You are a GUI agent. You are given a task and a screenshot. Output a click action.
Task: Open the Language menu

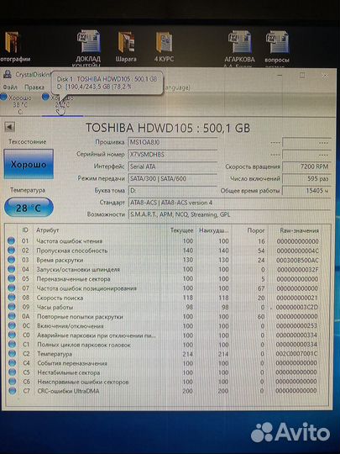[177, 87]
